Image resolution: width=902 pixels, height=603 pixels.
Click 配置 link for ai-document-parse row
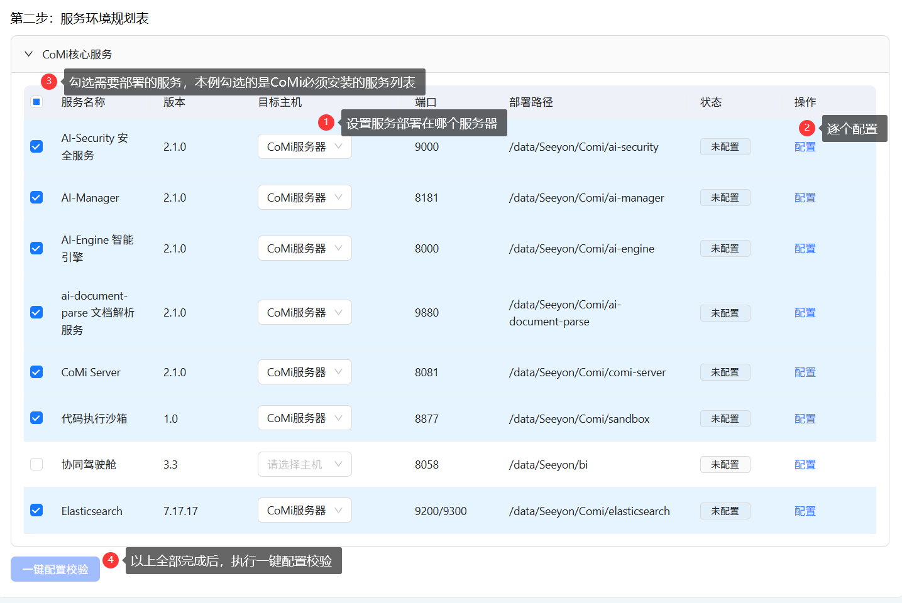coord(805,312)
